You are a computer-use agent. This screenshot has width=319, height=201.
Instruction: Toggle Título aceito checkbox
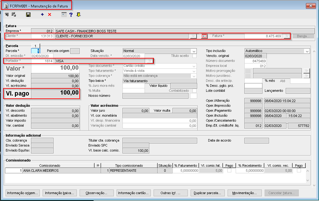[x=195, y=56]
